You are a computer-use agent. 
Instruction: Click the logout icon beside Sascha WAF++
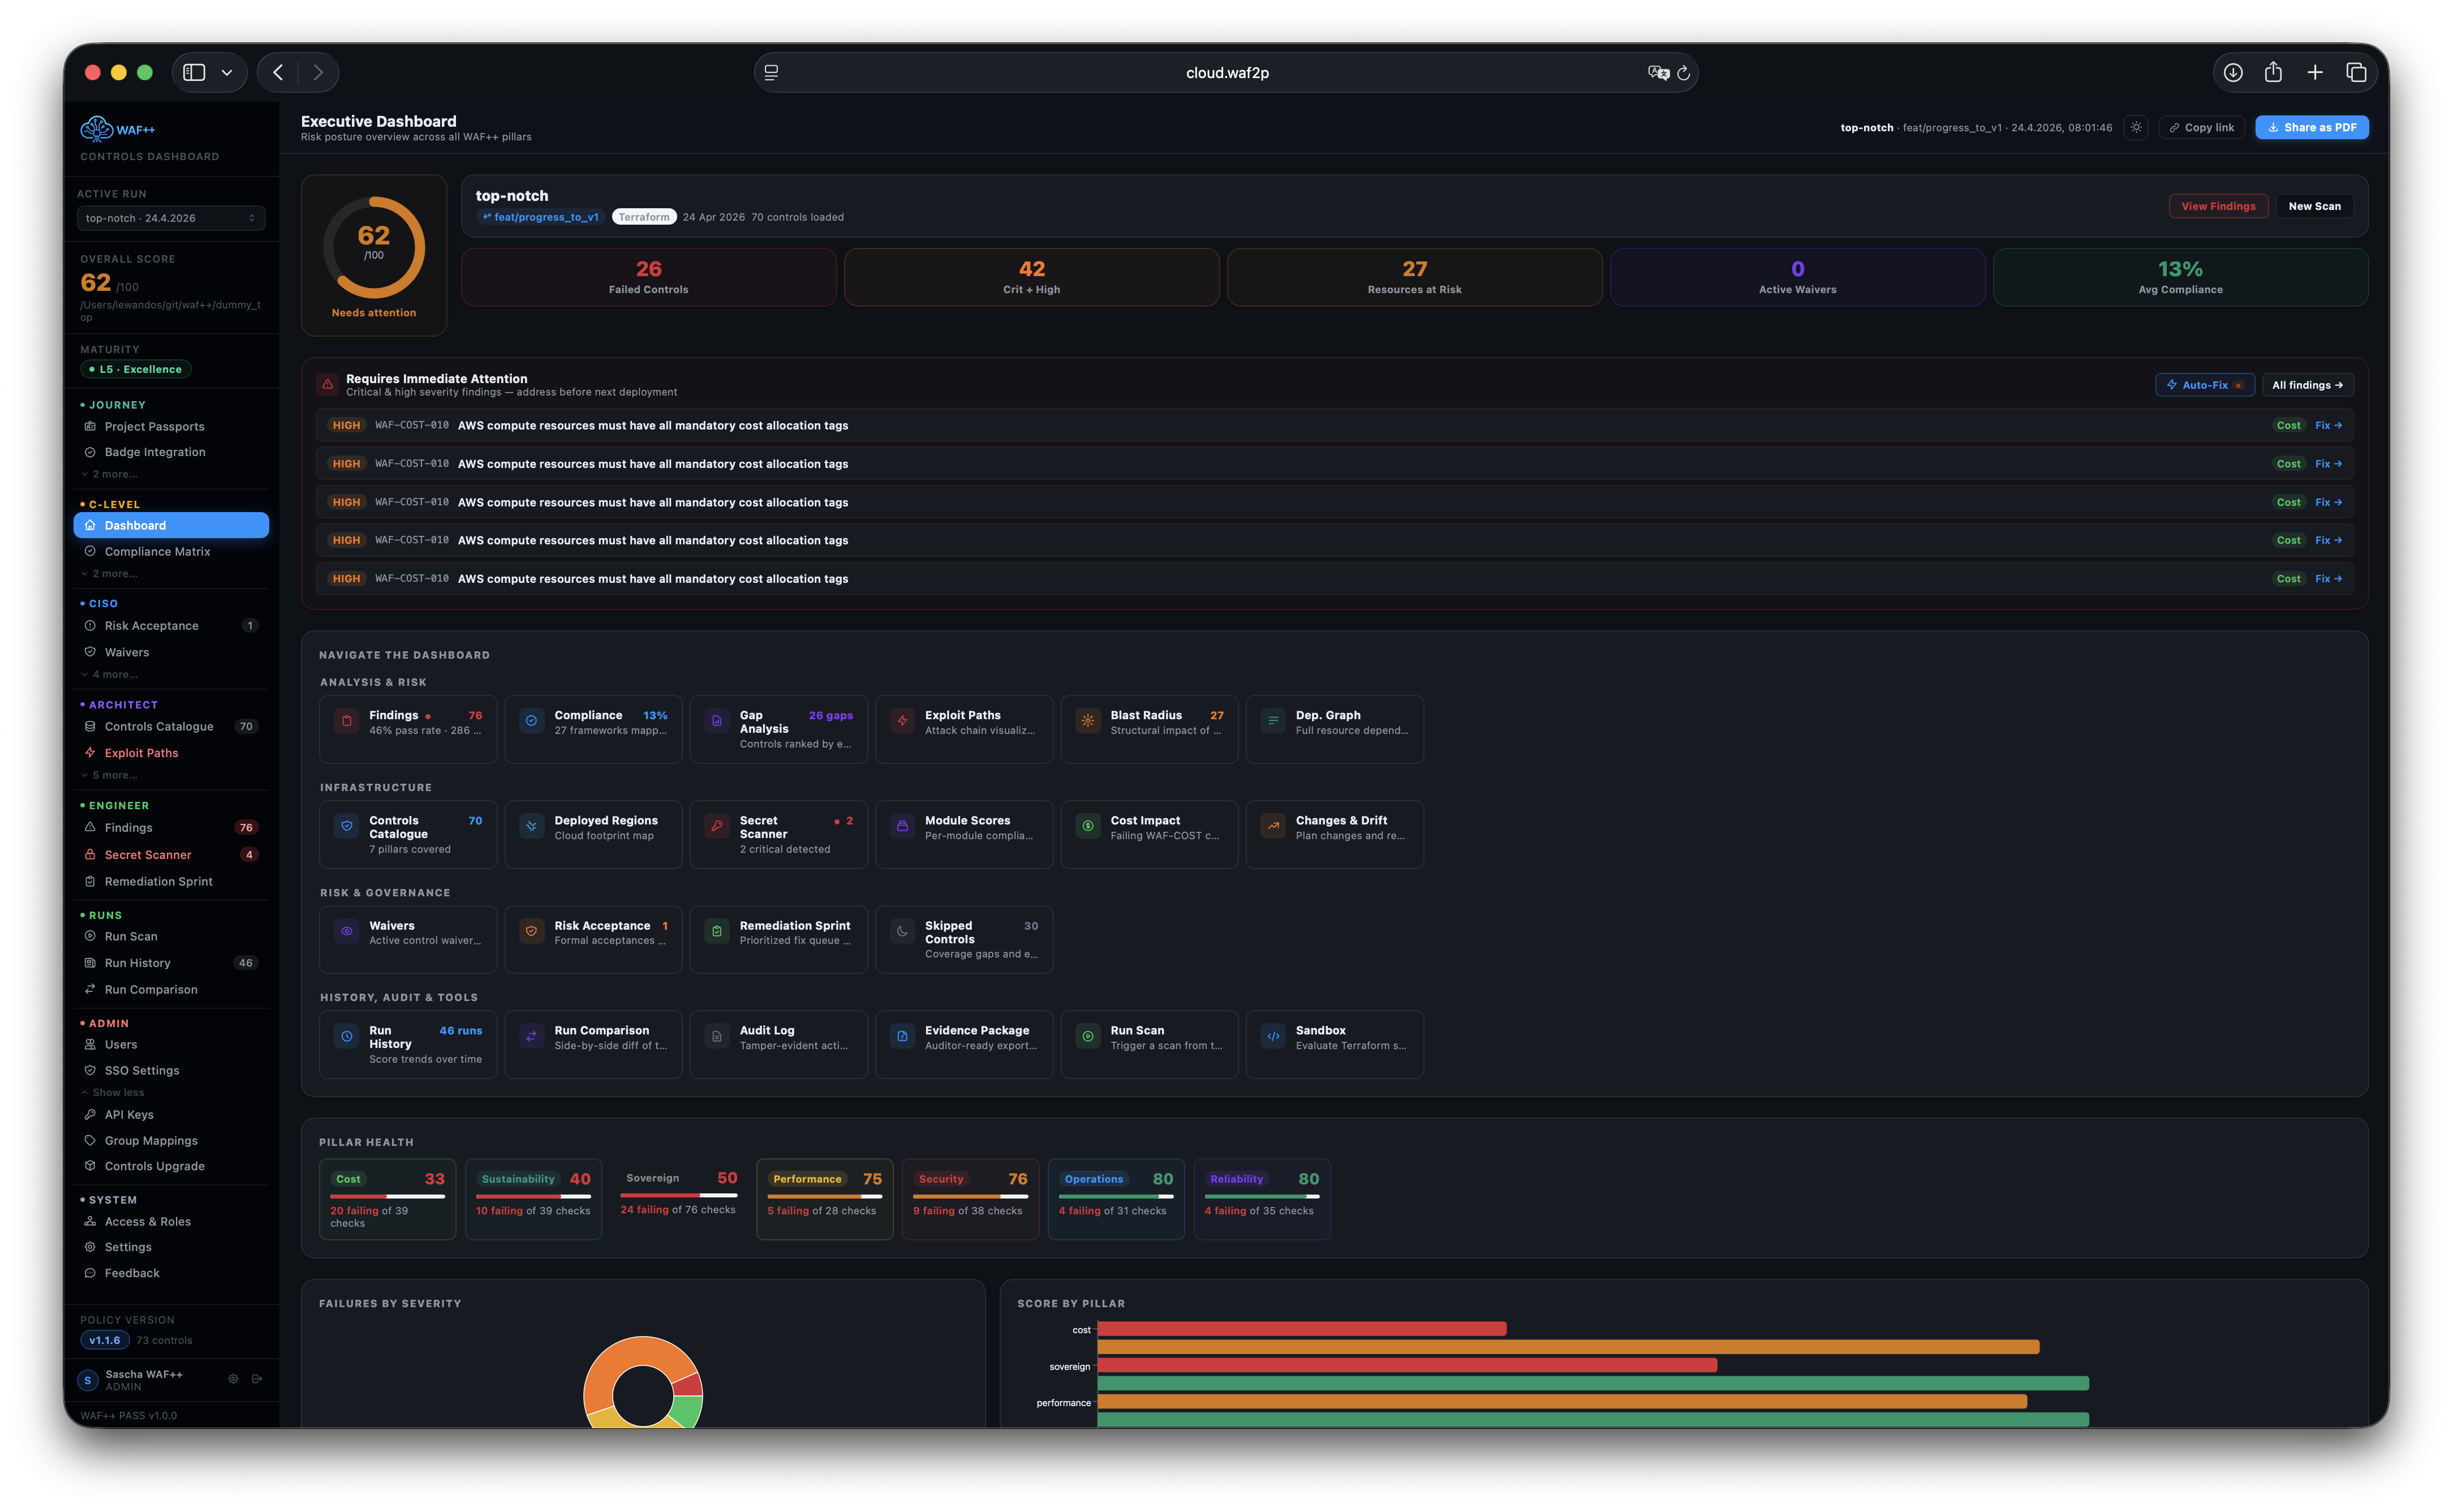(x=257, y=1379)
